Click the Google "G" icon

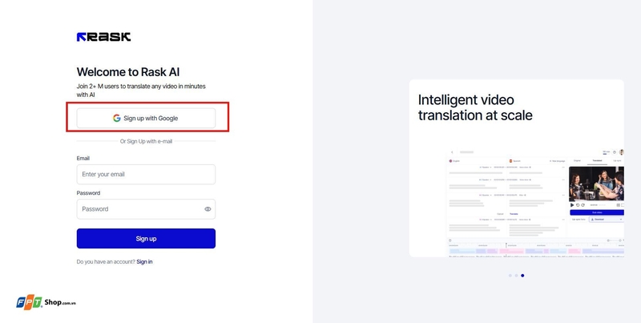click(117, 118)
